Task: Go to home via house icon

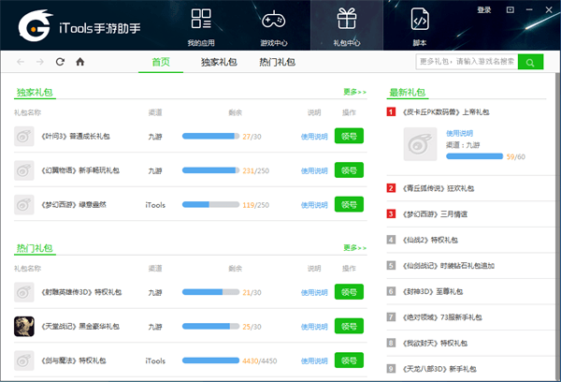Action: [79, 62]
